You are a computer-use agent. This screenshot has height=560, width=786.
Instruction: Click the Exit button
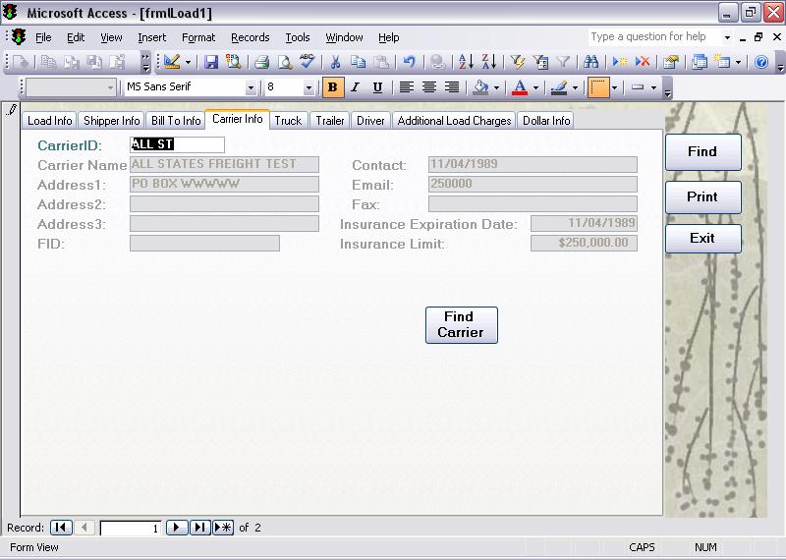click(702, 238)
